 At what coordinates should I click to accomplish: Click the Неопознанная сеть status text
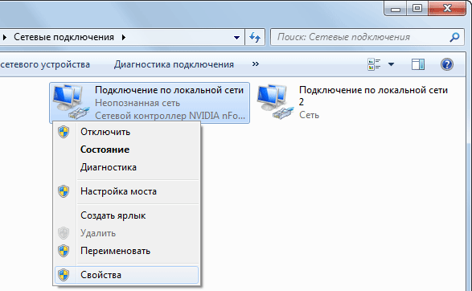pyautogui.click(x=137, y=103)
